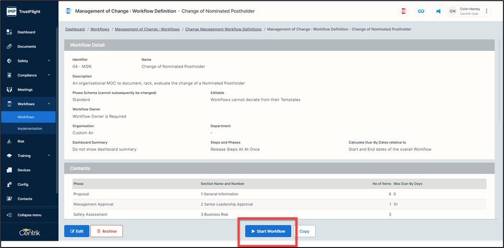Collapse the Workflows menu chevron

click(x=49, y=104)
